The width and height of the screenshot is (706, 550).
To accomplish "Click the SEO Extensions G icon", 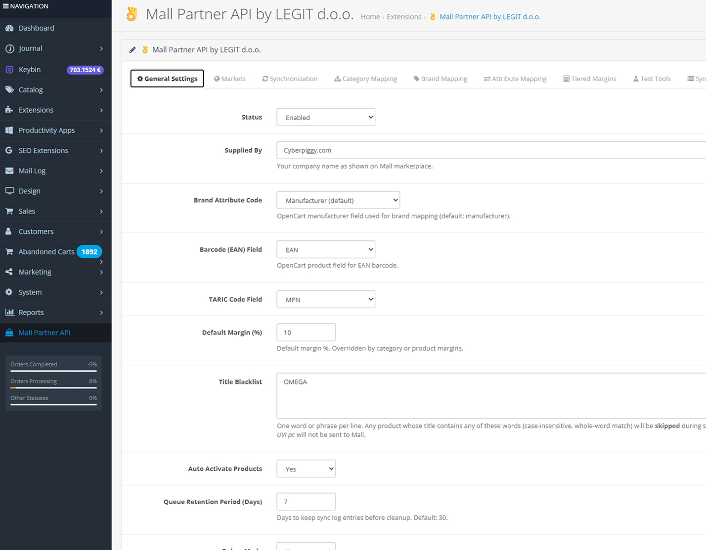I will pyautogui.click(x=9, y=151).
